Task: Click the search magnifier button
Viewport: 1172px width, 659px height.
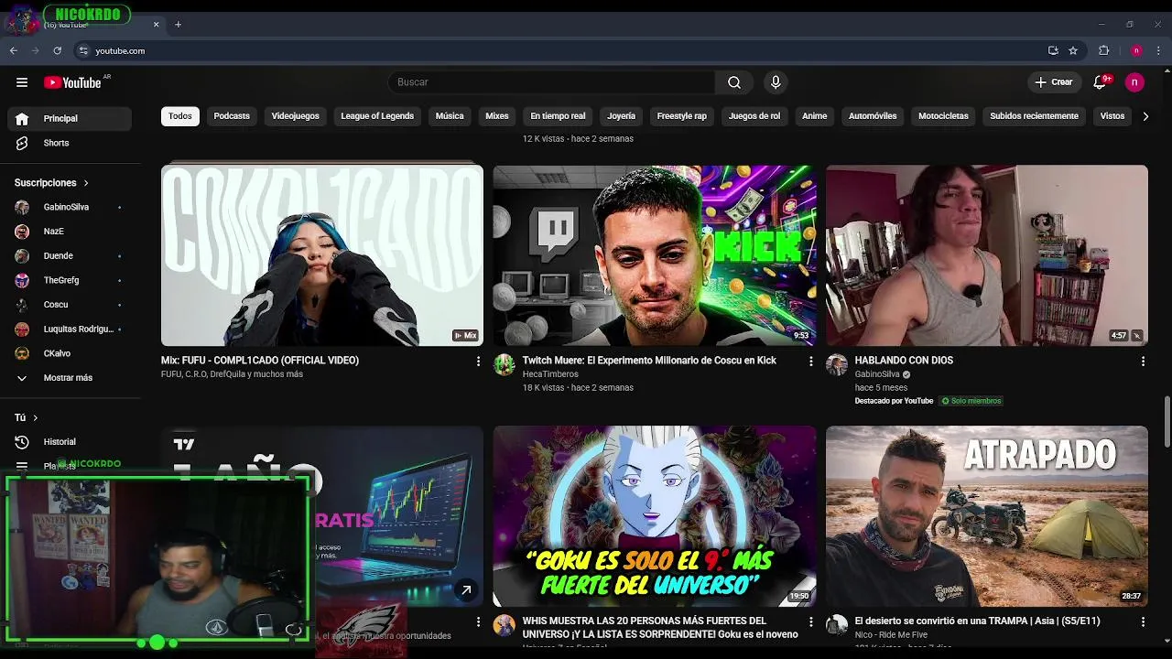Action: click(x=734, y=82)
